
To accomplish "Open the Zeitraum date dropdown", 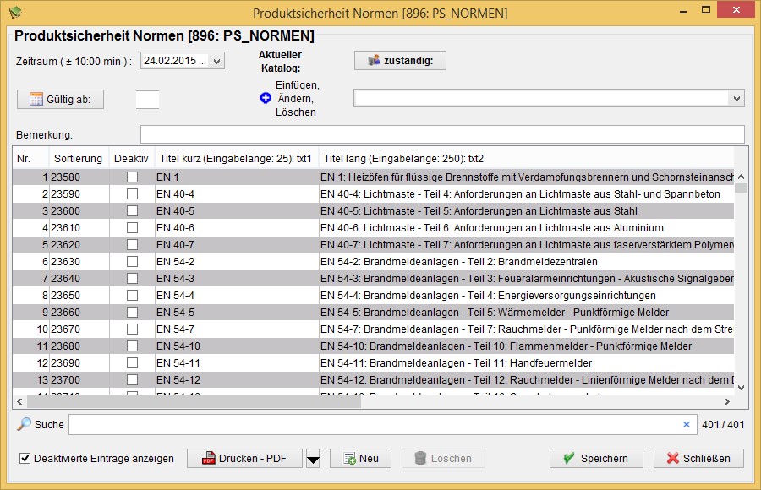I will pyautogui.click(x=216, y=61).
